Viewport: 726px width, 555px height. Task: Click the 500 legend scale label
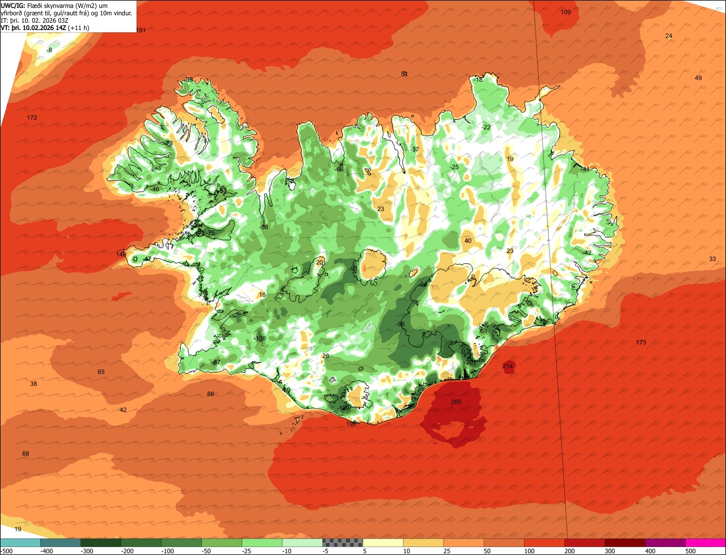click(690, 551)
